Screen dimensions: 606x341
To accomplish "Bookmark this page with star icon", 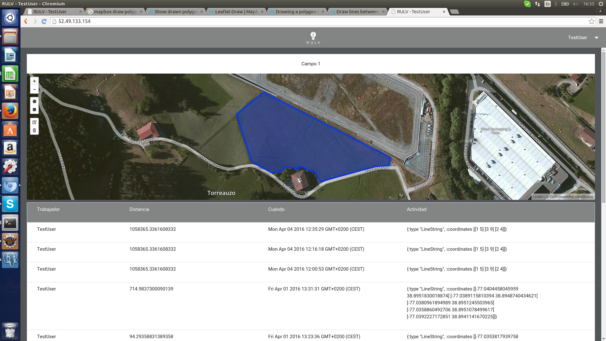I will click(x=591, y=21).
